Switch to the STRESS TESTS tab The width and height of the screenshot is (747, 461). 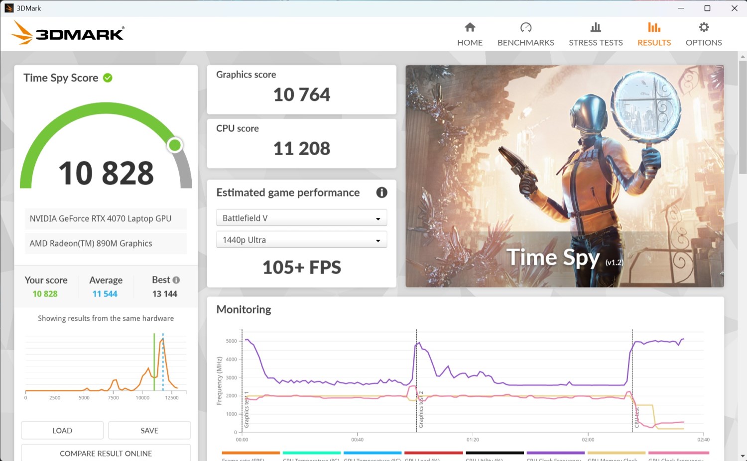point(596,34)
